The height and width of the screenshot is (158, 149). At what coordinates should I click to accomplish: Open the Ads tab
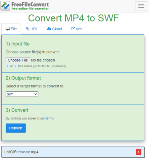[x=76, y=29]
